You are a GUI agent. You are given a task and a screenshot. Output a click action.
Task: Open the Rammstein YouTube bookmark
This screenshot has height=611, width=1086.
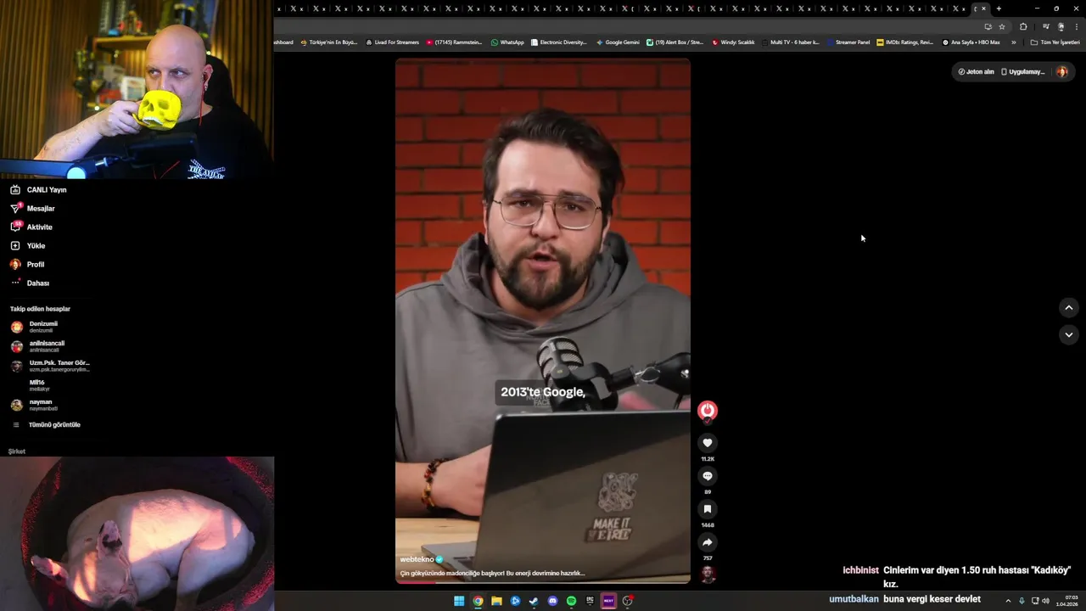(454, 42)
